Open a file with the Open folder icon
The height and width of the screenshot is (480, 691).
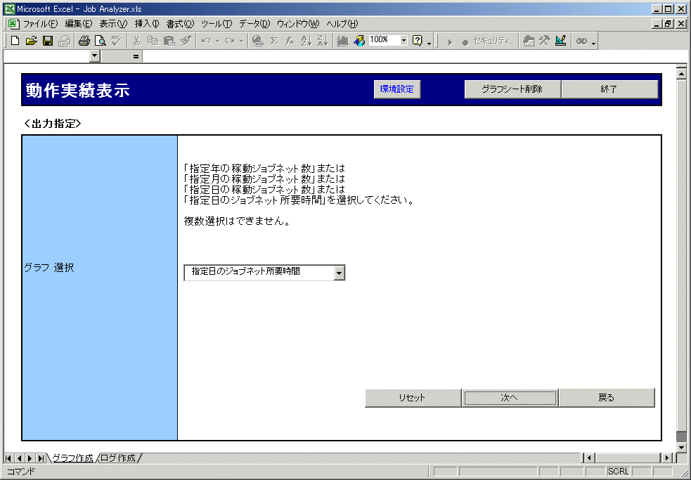tap(32, 41)
